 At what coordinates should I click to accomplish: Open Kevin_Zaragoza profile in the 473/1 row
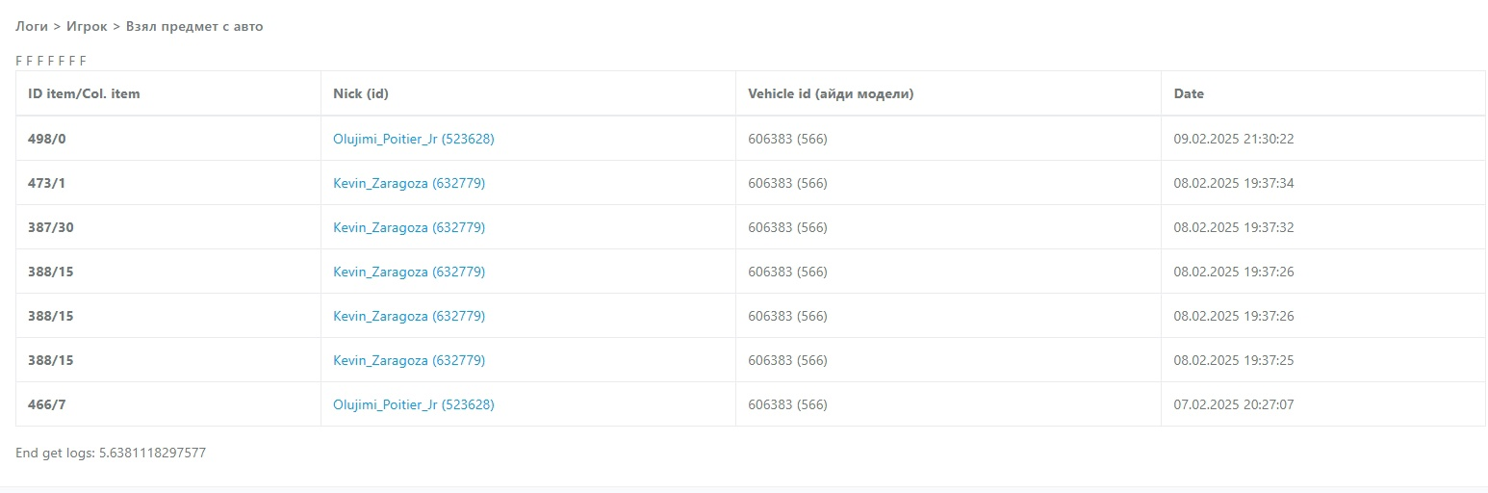point(408,183)
